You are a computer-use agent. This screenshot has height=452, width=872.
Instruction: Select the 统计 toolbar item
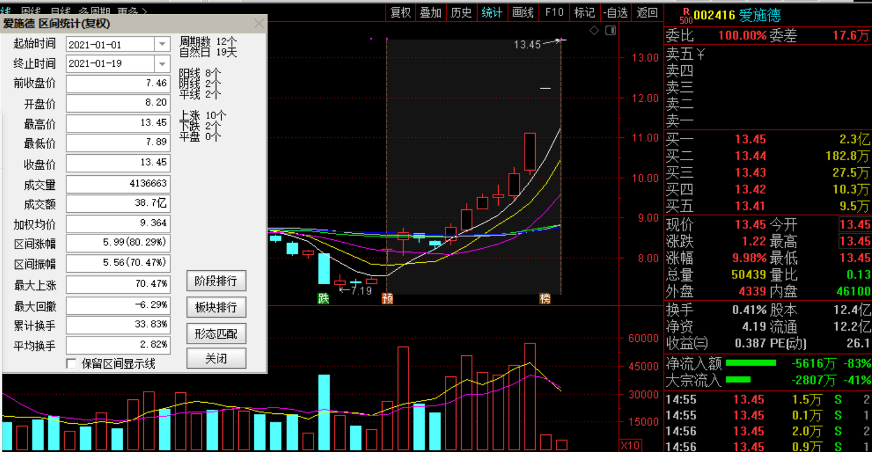click(492, 12)
